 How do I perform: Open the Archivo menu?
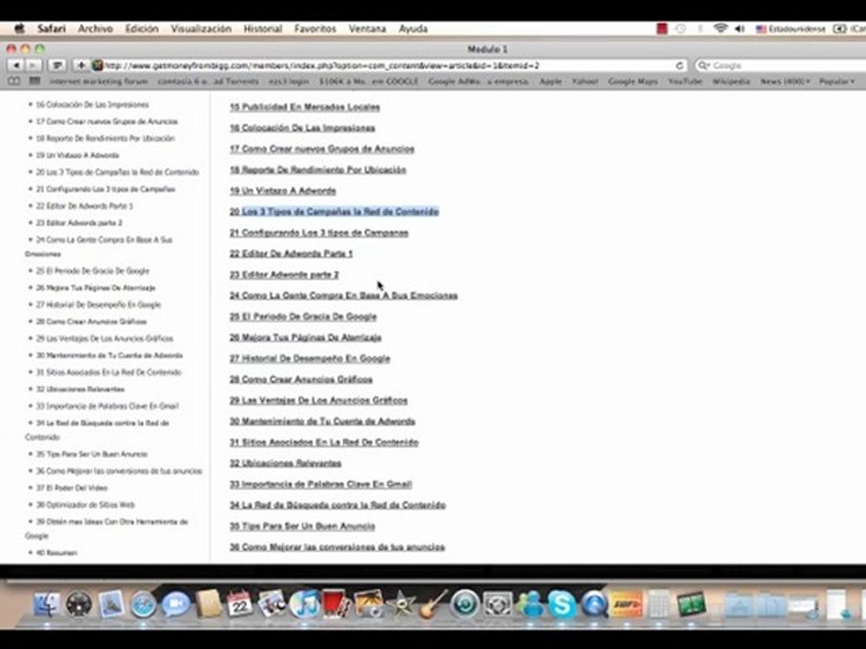click(95, 29)
